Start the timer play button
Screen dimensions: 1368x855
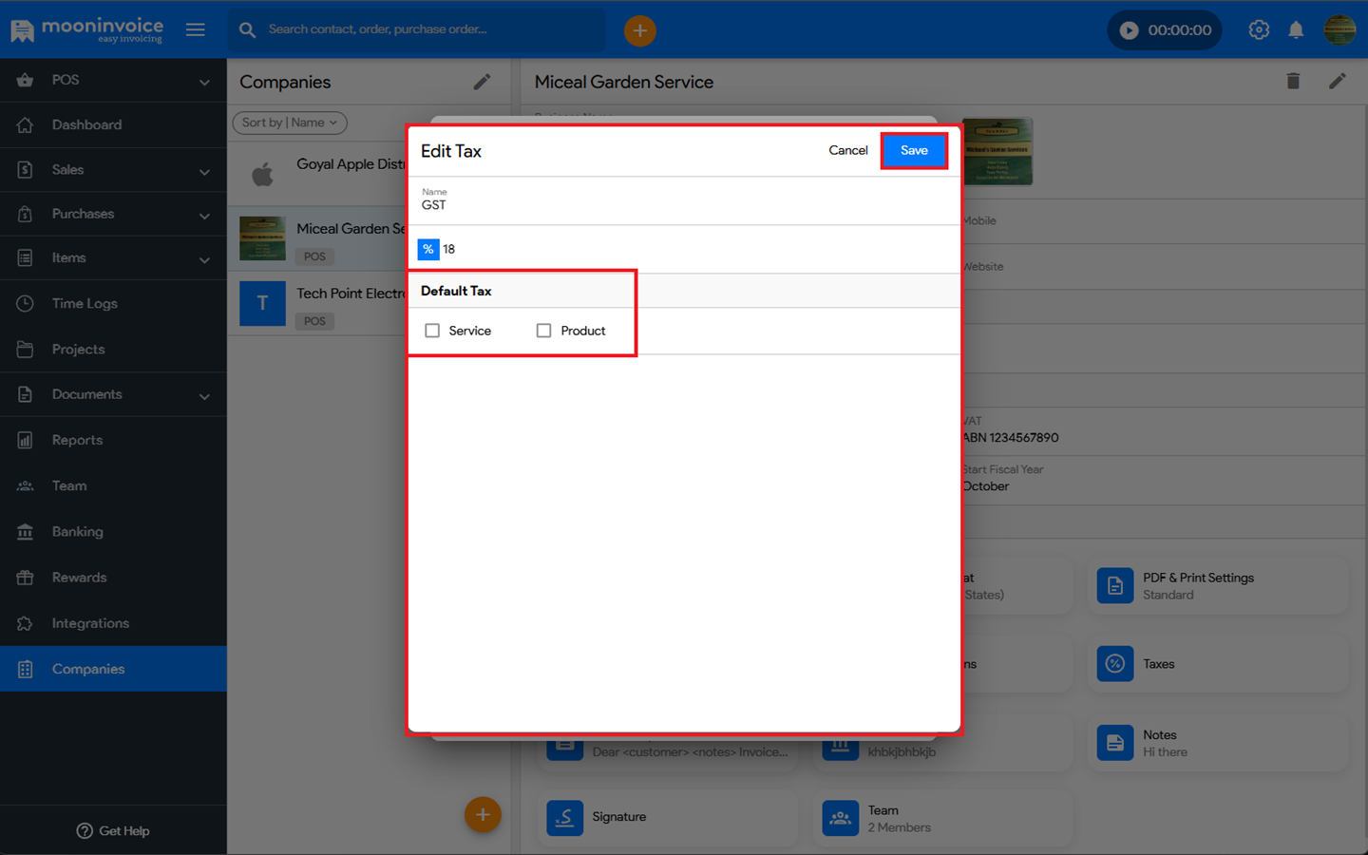[x=1129, y=30]
